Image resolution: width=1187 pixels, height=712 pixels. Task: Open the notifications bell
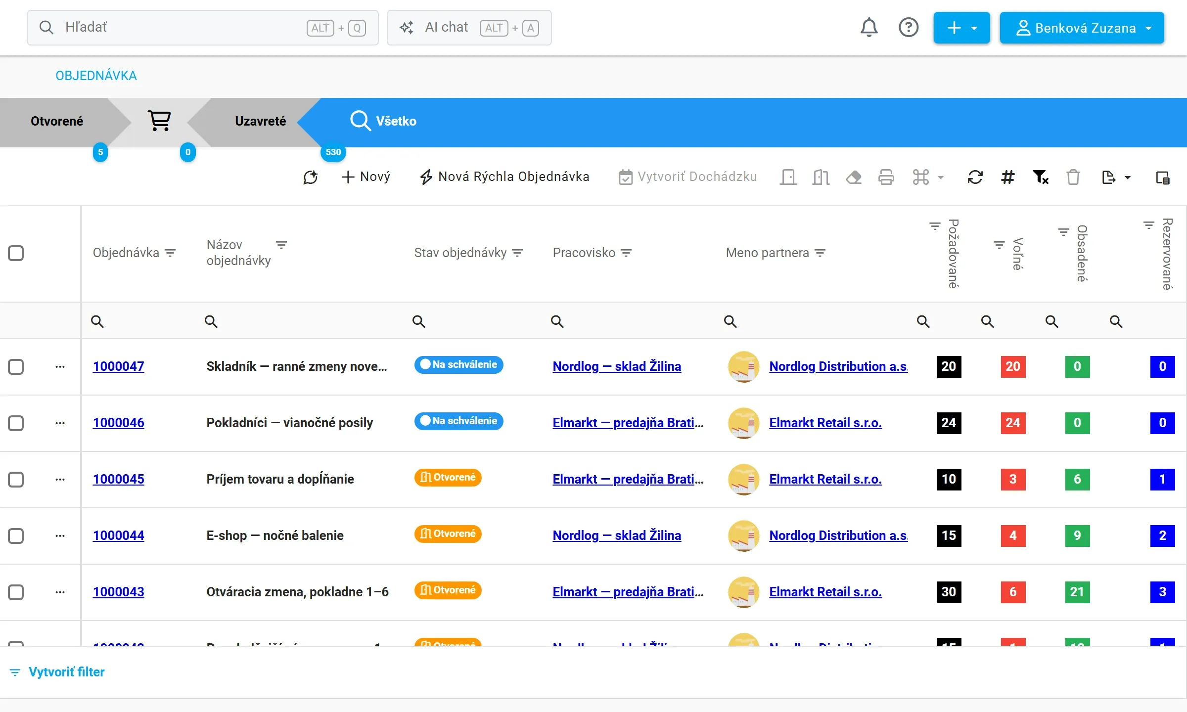click(869, 27)
